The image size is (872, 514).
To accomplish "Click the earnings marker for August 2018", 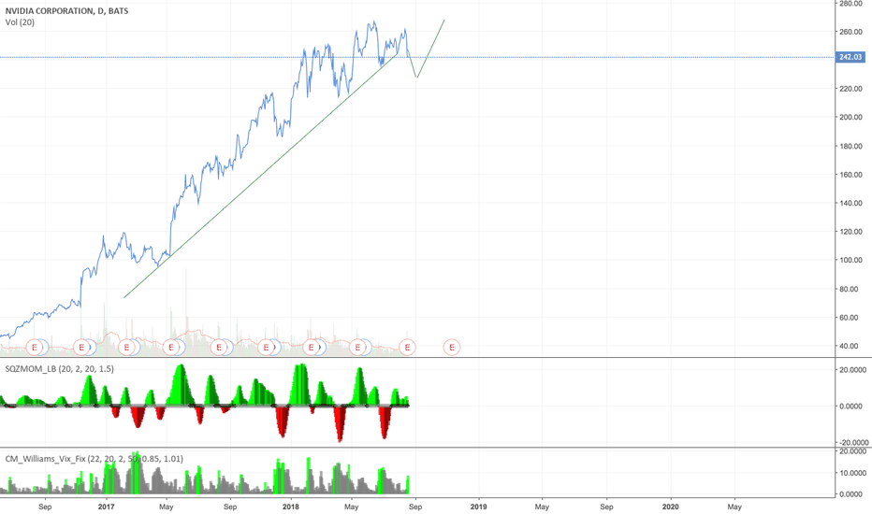I will point(408,348).
